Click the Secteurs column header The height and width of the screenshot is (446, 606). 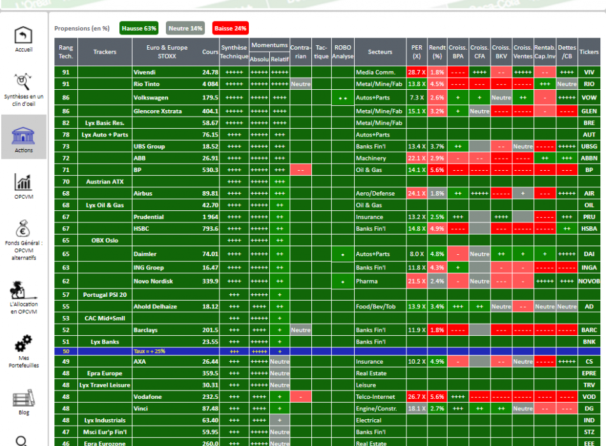tap(380, 52)
